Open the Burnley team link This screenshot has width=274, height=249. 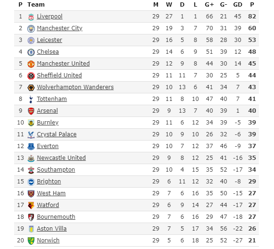click(48, 123)
